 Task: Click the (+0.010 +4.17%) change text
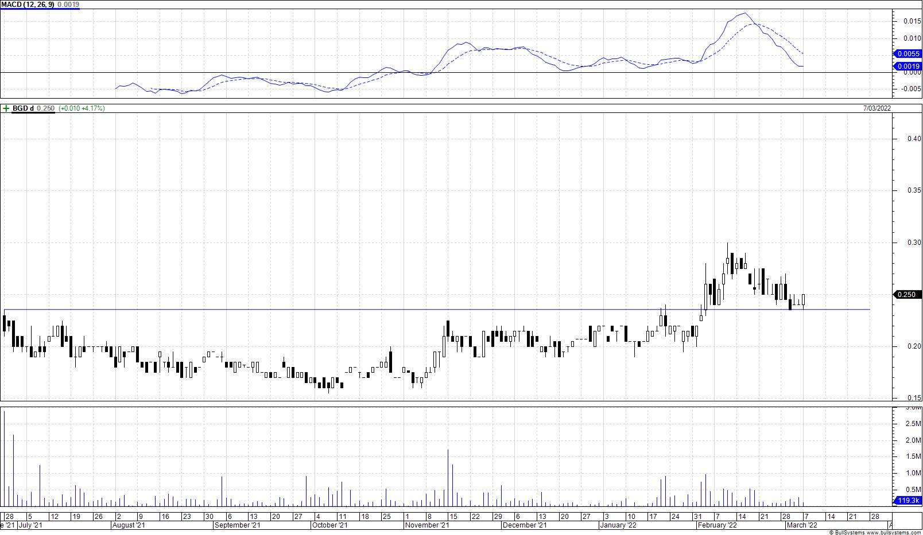coord(82,108)
